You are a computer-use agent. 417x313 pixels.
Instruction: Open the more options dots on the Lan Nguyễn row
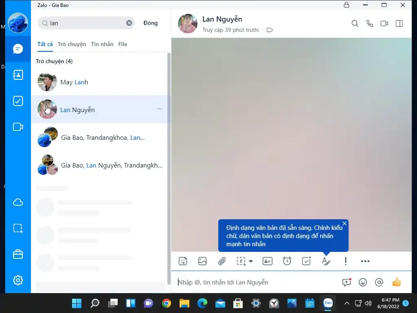click(x=160, y=109)
